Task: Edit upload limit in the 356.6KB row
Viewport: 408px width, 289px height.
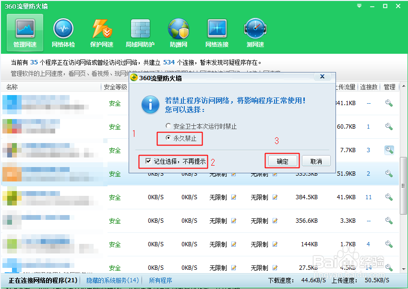Action: [x=275, y=220]
